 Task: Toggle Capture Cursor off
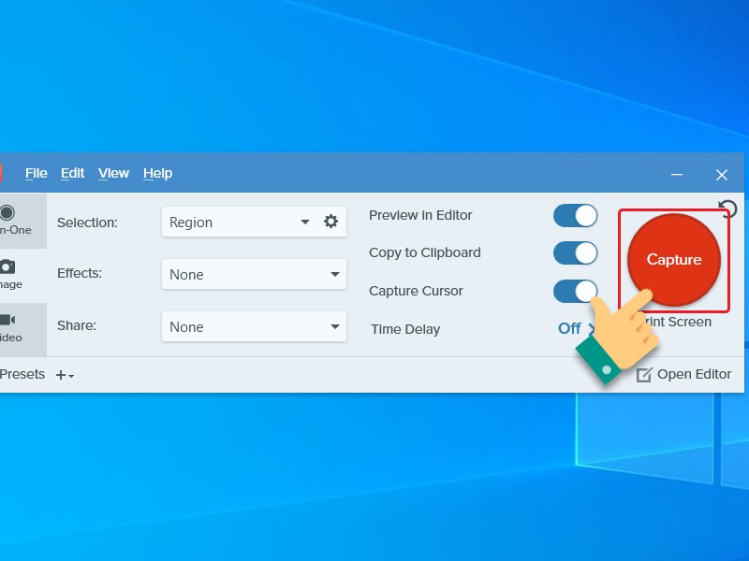(x=575, y=291)
